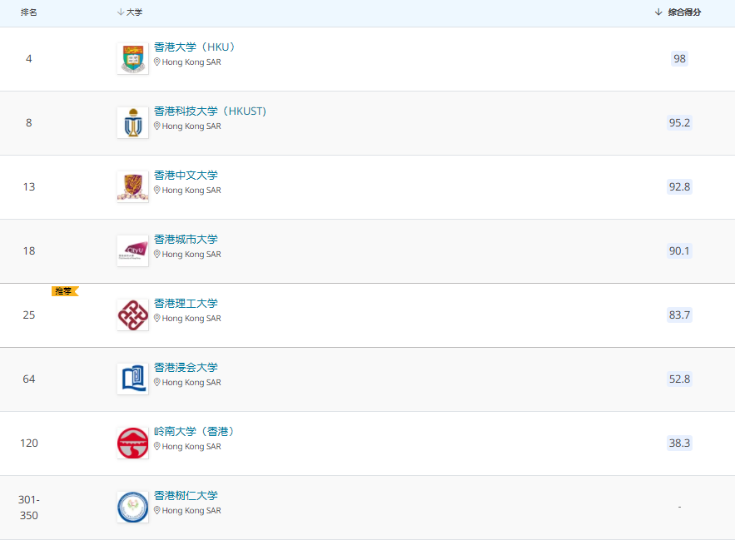Screen dimensions: 735x540
Task: Click the 香港城市大学 CityU logo
Action: pyautogui.click(x=132, y=250)
